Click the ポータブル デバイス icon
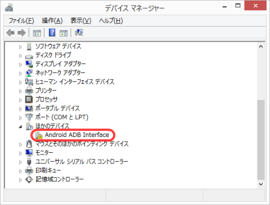The image size is (270, 205). point(29,108)
